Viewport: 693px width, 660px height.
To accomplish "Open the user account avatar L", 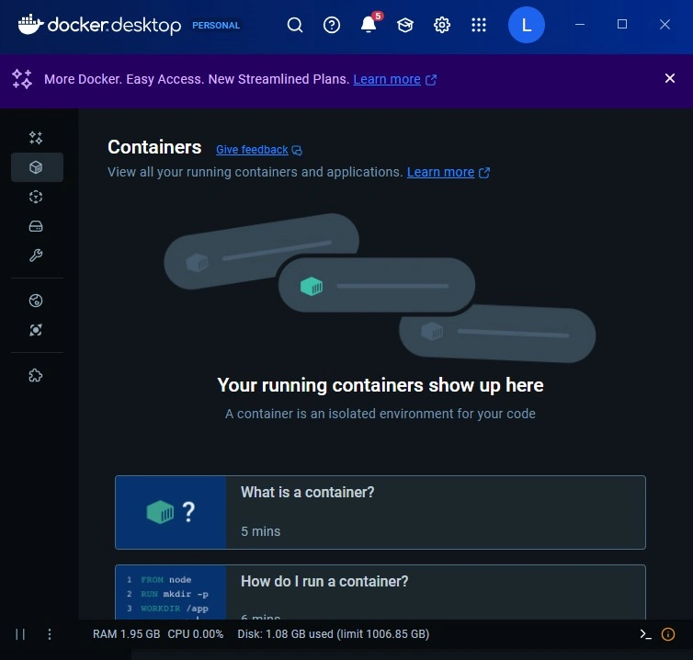I will [527, 25].
